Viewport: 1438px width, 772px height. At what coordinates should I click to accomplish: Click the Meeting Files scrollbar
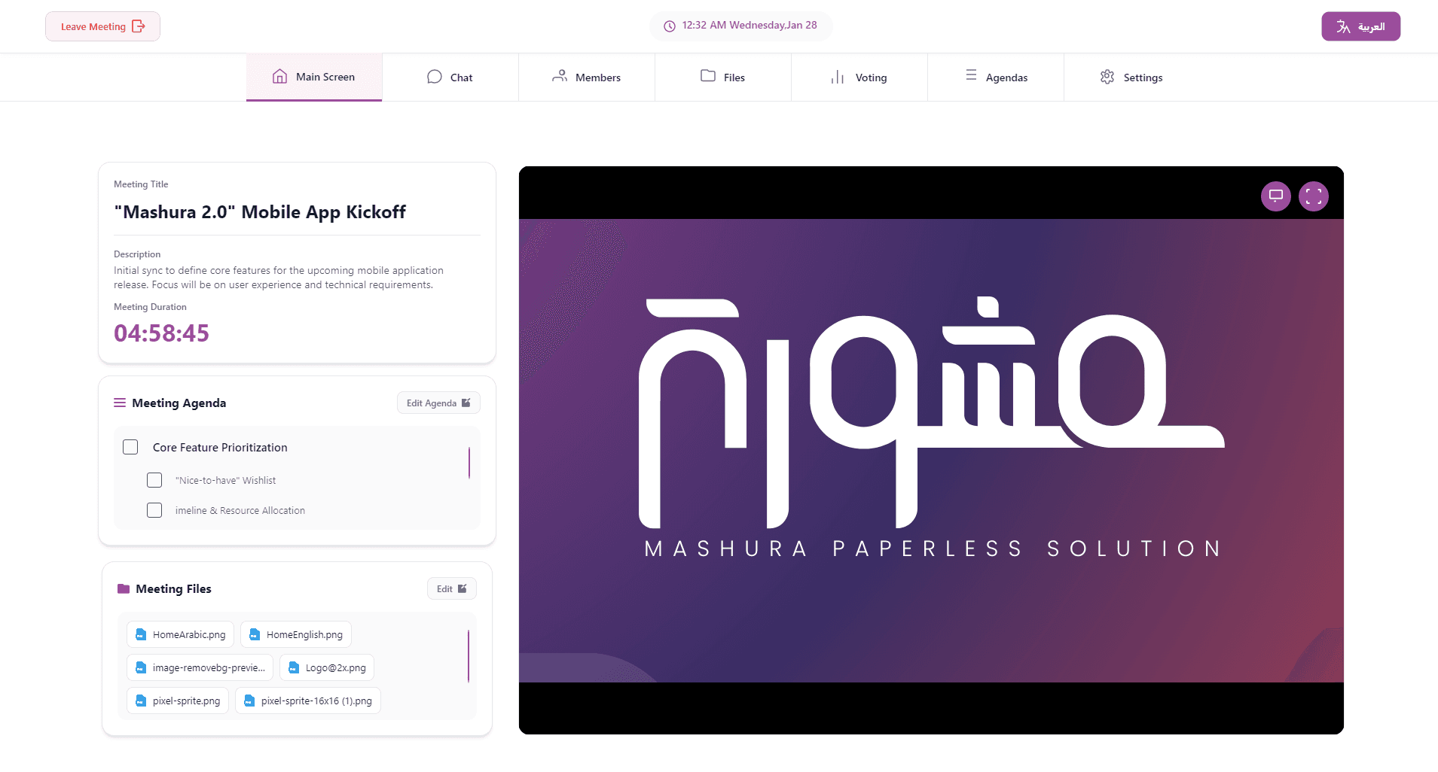[469, 656]
